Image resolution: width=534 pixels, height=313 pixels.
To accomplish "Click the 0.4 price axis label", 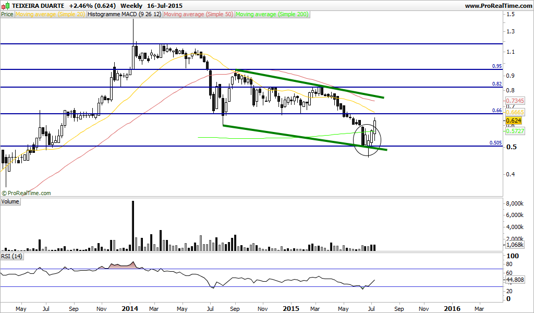I will [x=511, y=174].
